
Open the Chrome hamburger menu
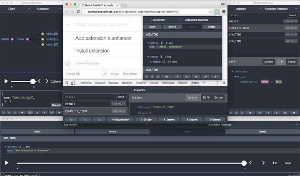(224, 12)
